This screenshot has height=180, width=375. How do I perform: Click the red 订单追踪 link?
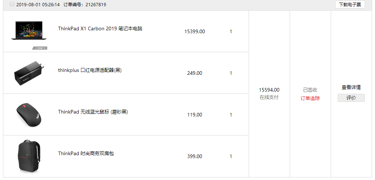tap(310, 98)
